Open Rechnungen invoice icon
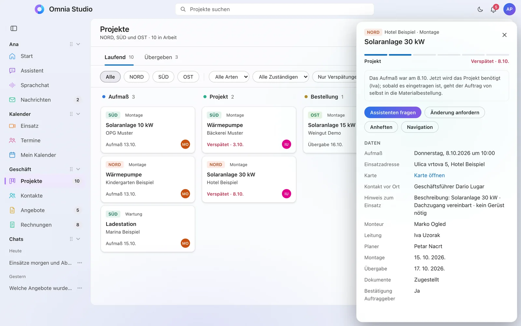The height and width of the screenshot is (326, 521). tap(12, 225)
